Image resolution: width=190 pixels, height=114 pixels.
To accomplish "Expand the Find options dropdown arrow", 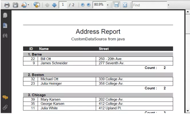I will point(168,5).
